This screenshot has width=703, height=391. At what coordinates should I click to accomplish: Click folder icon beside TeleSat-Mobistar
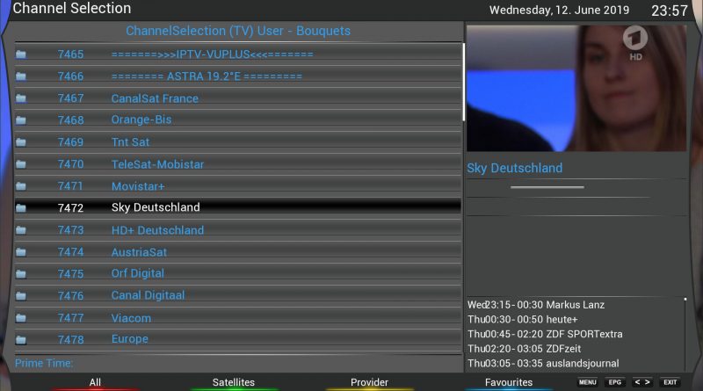point(20,164)
